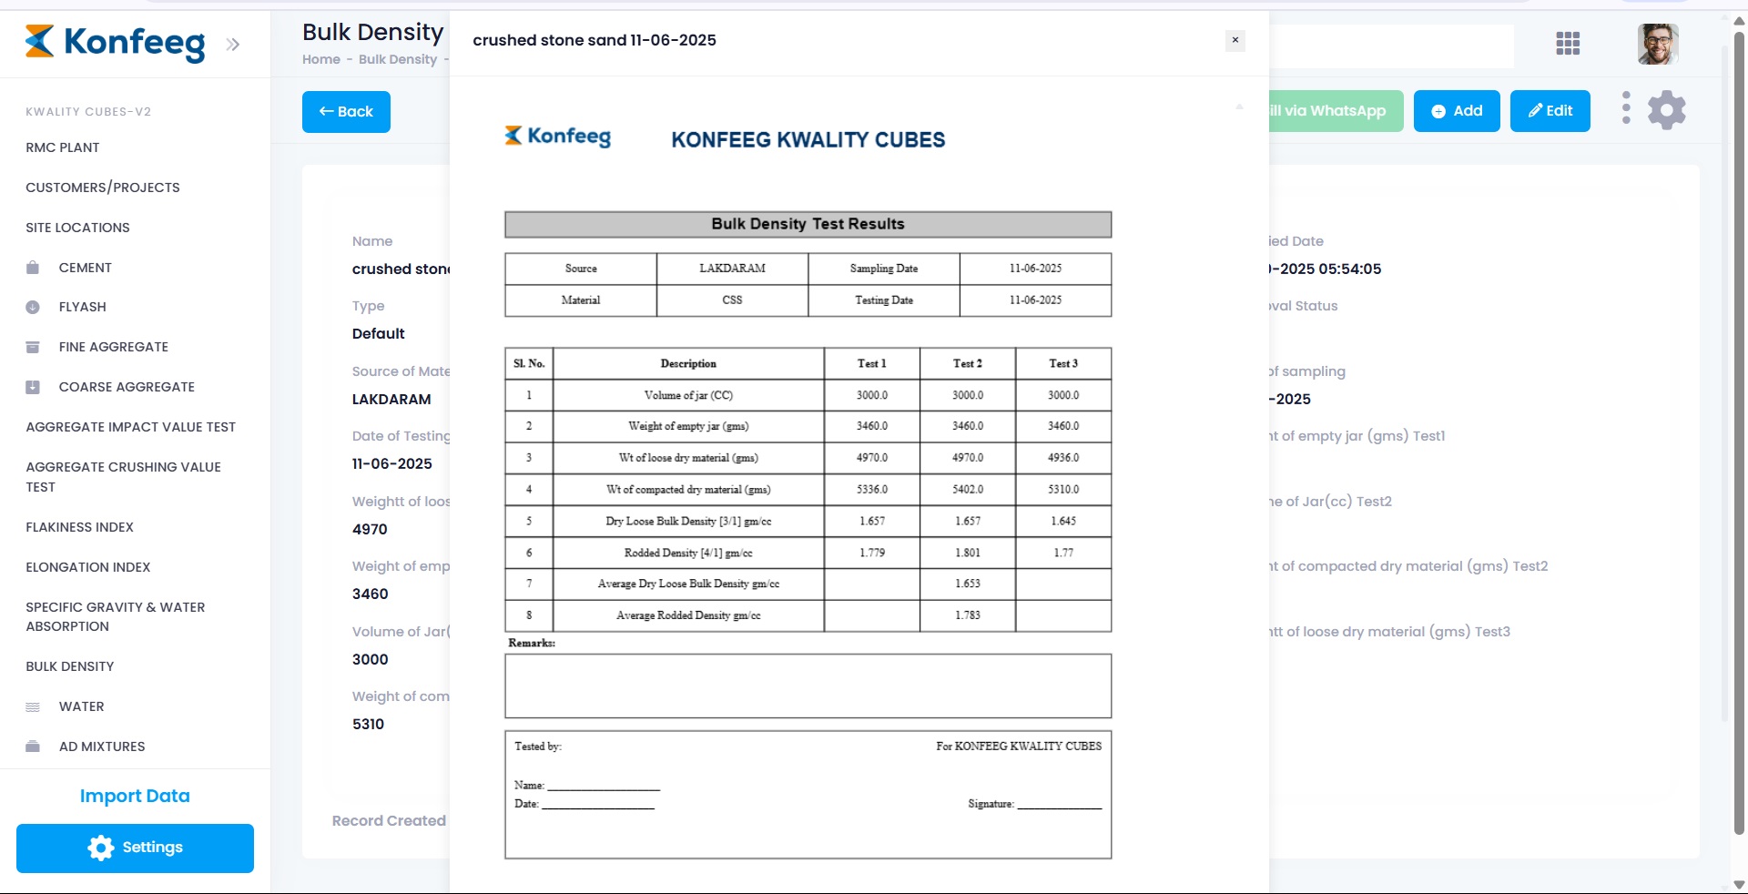Viewport: 1748px width, 894px height.
Task: Open the user profile avatar
Action: tap(1657, 44)
